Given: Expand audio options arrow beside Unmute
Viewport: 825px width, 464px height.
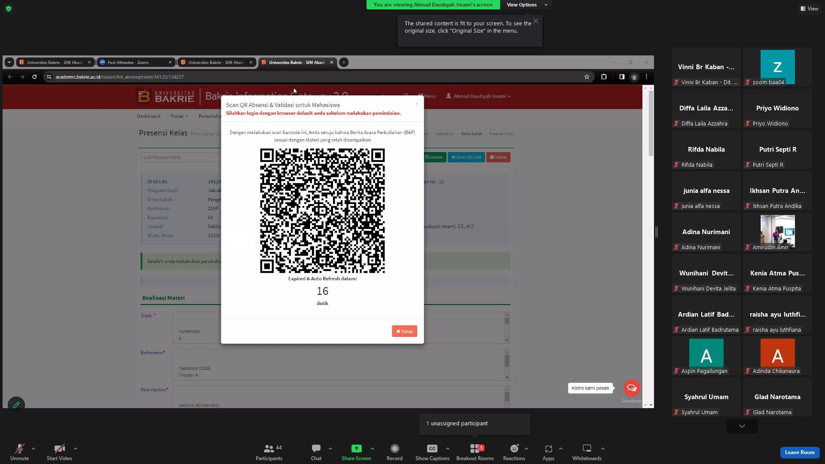Looking at the screenshot, I should [x=34, y=449].
